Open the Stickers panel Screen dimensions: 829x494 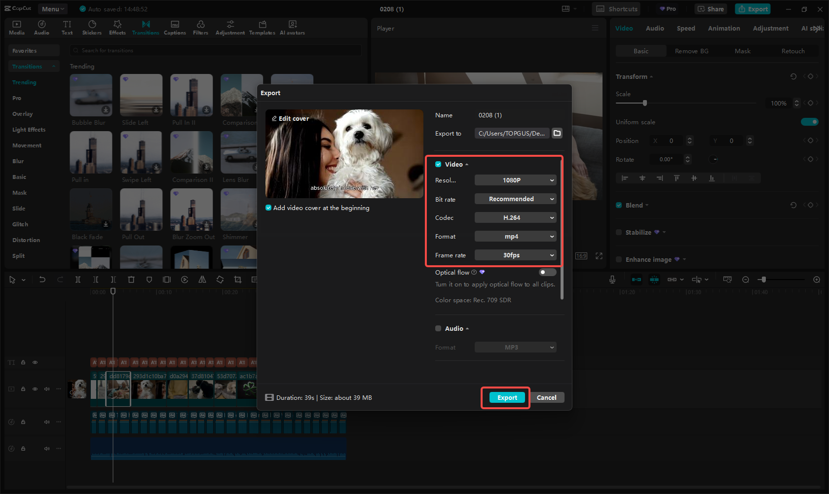pyautogui.click(x=92, y=27)
